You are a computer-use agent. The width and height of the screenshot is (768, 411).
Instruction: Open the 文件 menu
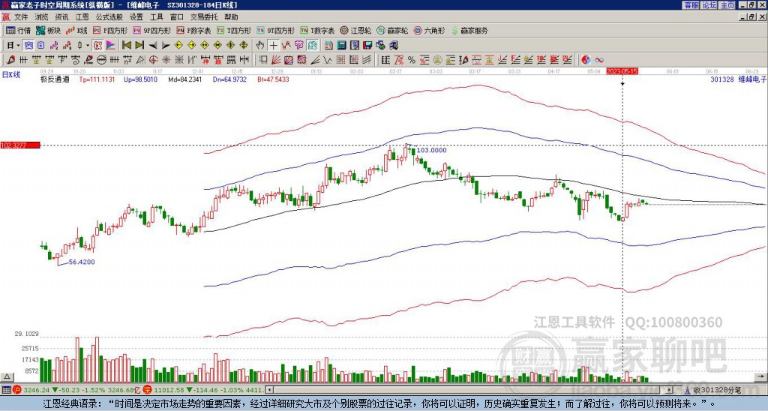pyautogui.click(x=21, y=17)
